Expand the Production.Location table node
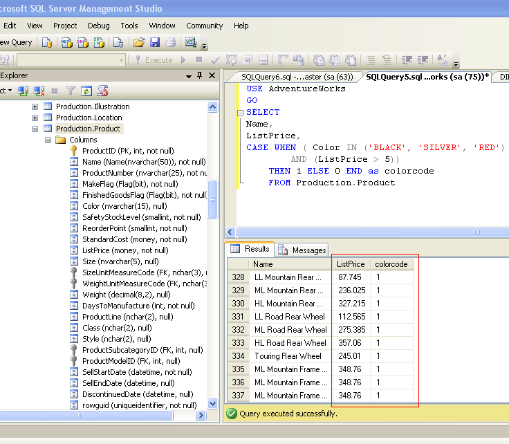 (x=35, y=118)
